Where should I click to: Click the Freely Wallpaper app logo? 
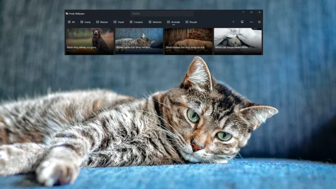pos(67,13)
